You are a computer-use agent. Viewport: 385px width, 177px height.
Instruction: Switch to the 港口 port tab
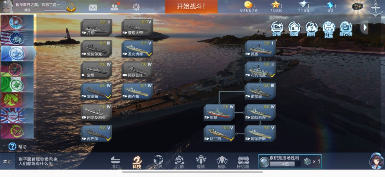click(115, 162)
